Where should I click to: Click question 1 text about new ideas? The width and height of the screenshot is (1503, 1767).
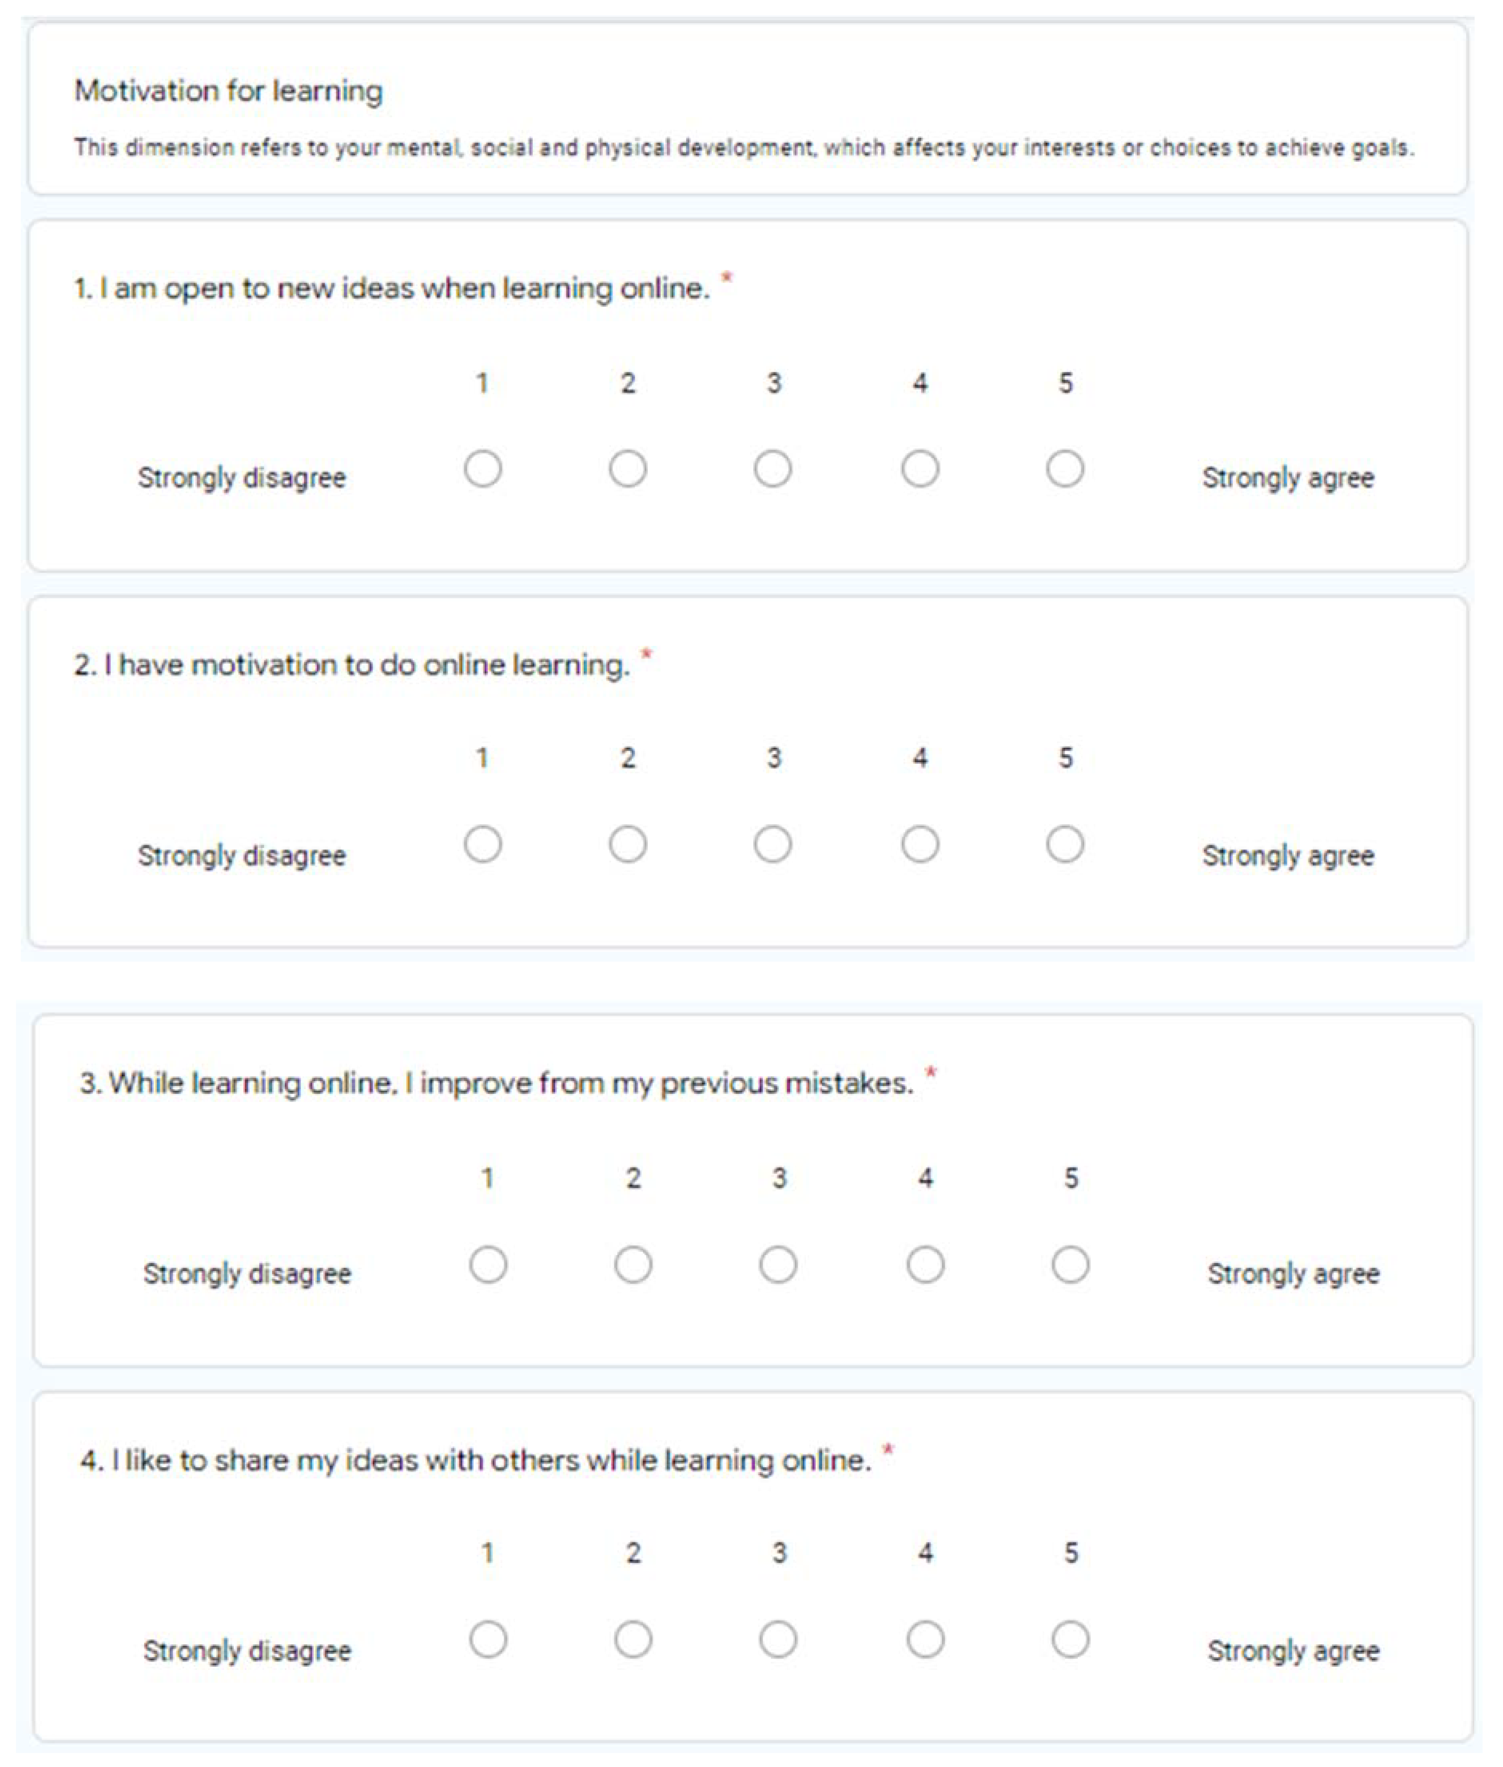click(391, 289)
